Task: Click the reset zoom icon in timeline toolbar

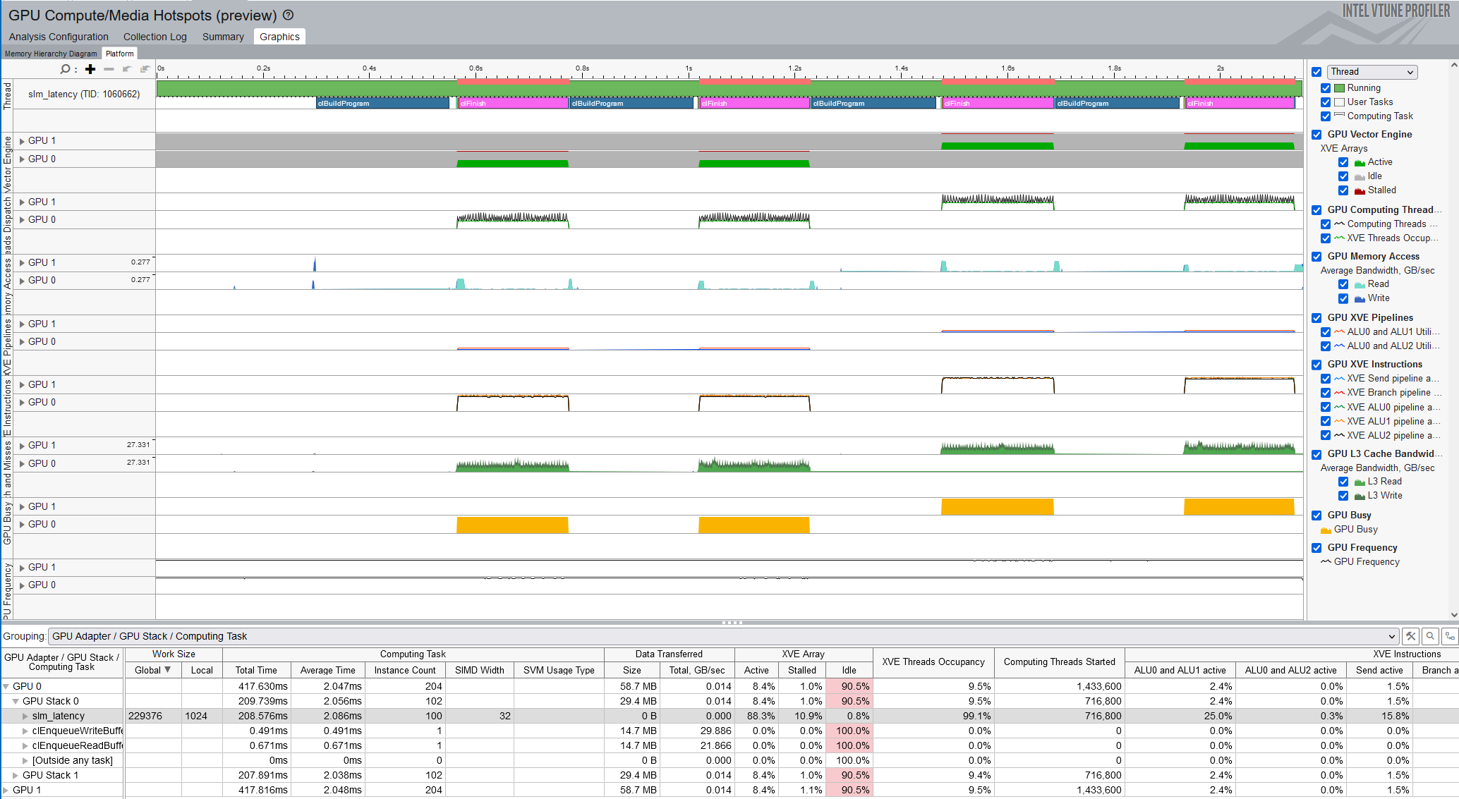Action: (145, 69)
